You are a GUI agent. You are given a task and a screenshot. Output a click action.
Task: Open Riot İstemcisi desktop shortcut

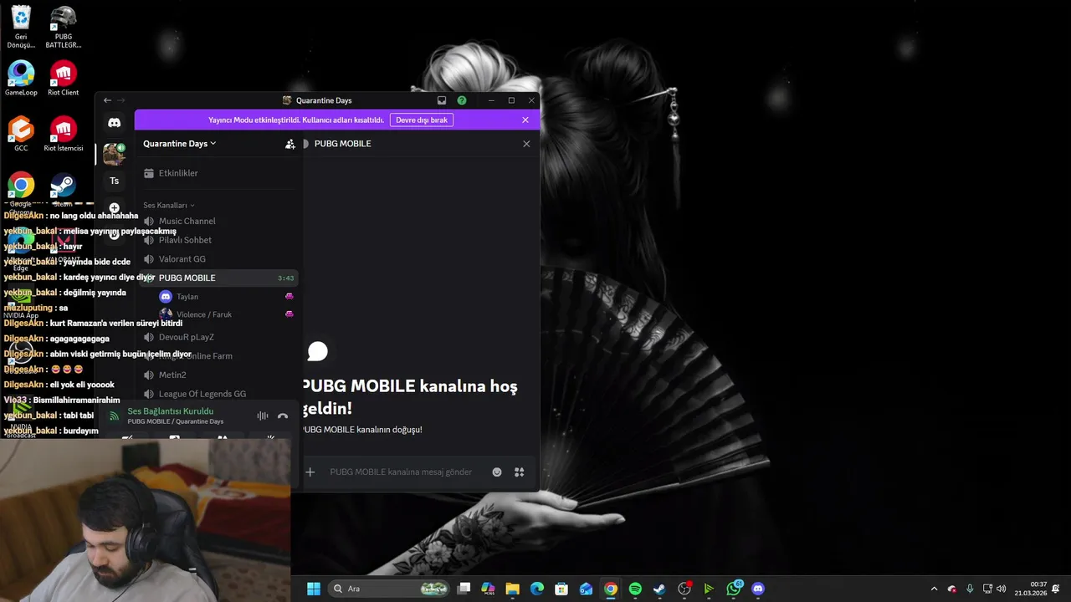(63, 134)
